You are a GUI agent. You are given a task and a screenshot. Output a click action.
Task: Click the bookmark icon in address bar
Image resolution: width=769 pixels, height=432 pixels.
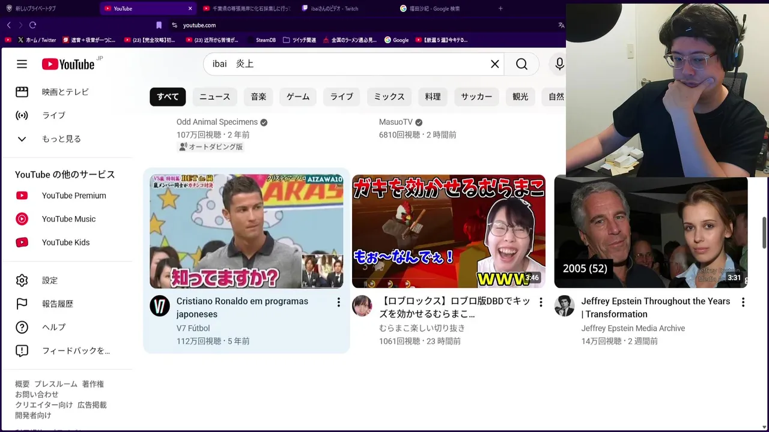click(x=159, y=25)
